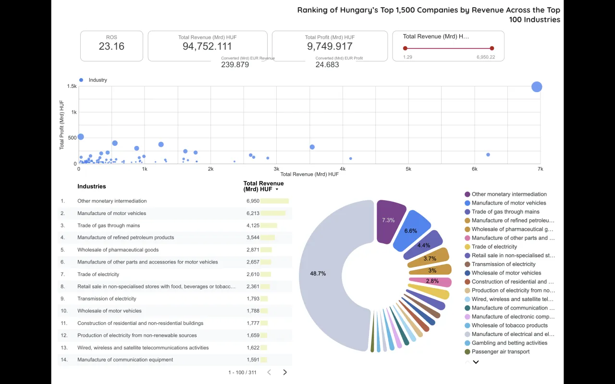Select Trade of gas through mains row

(x=175, y=226)
